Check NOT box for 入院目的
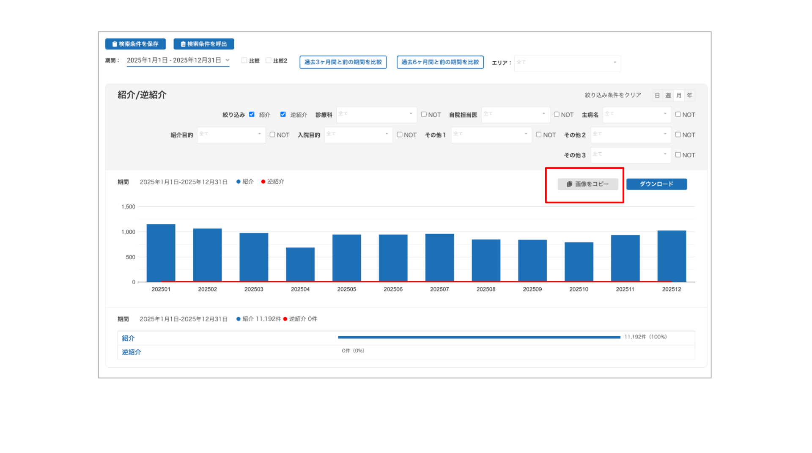This screenshot has height=453, width=812. coord(400,135)
